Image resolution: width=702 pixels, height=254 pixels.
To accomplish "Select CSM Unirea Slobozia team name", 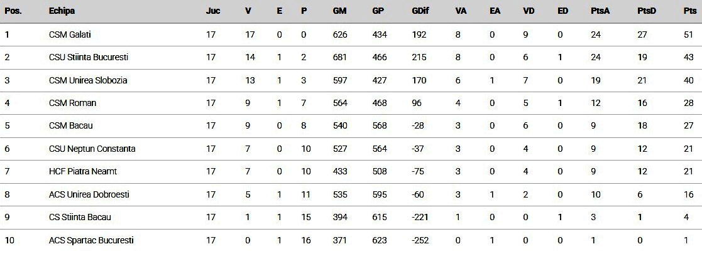I will tap(88, 80).
